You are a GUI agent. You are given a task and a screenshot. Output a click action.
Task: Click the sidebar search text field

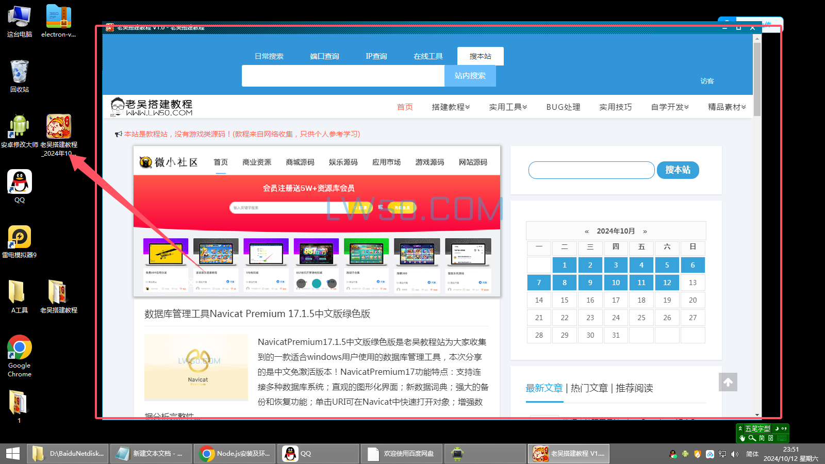click(x=591, y=170)
